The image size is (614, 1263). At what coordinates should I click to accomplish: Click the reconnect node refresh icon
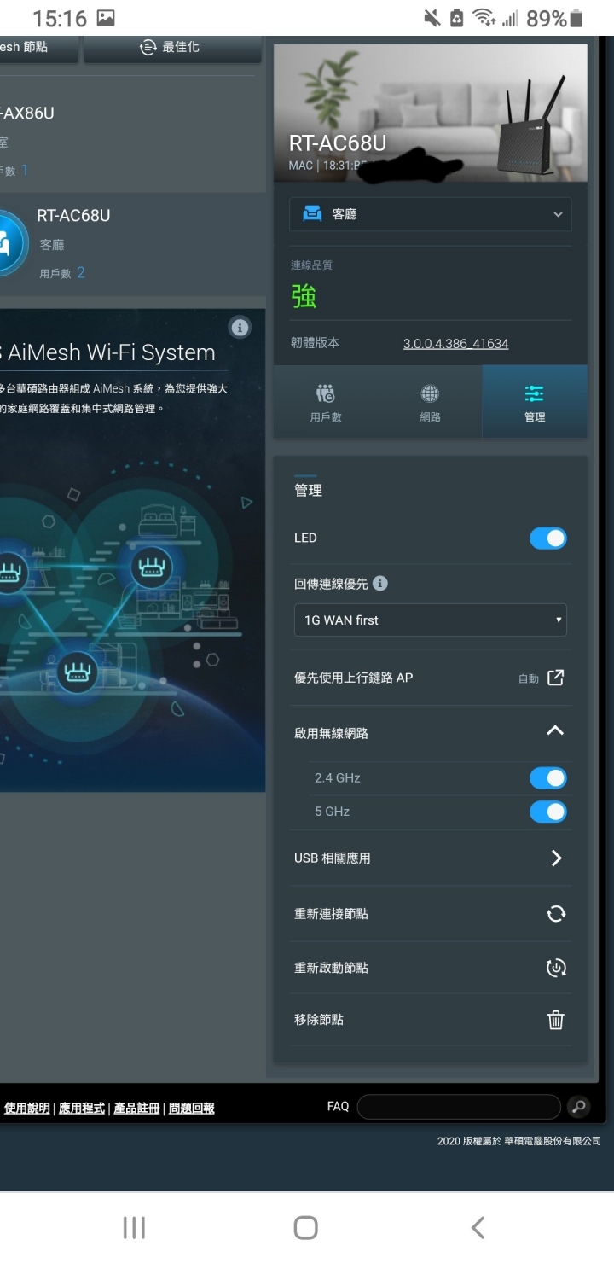pos(556,914)
